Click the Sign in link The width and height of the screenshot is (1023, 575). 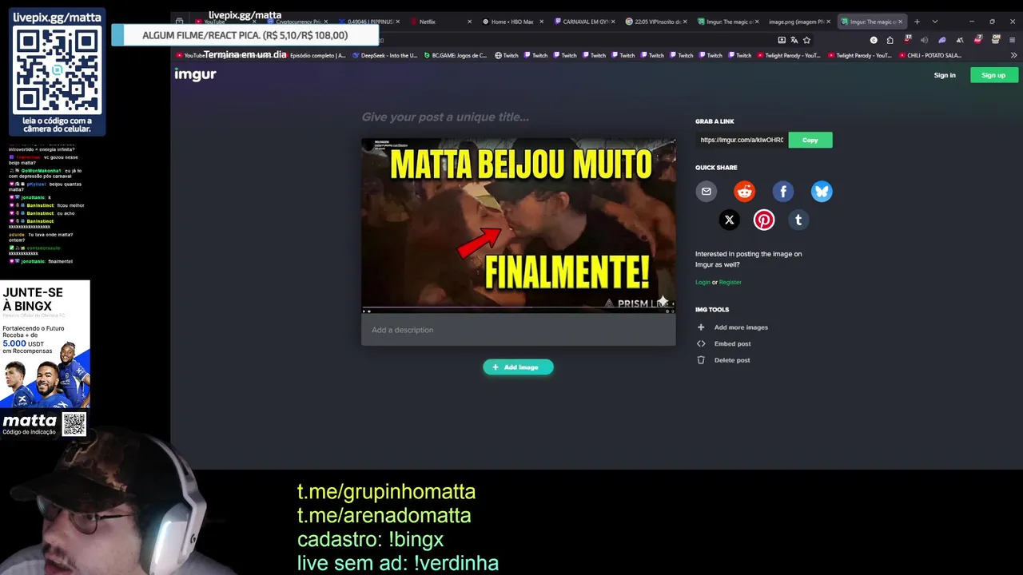(945, 75)
